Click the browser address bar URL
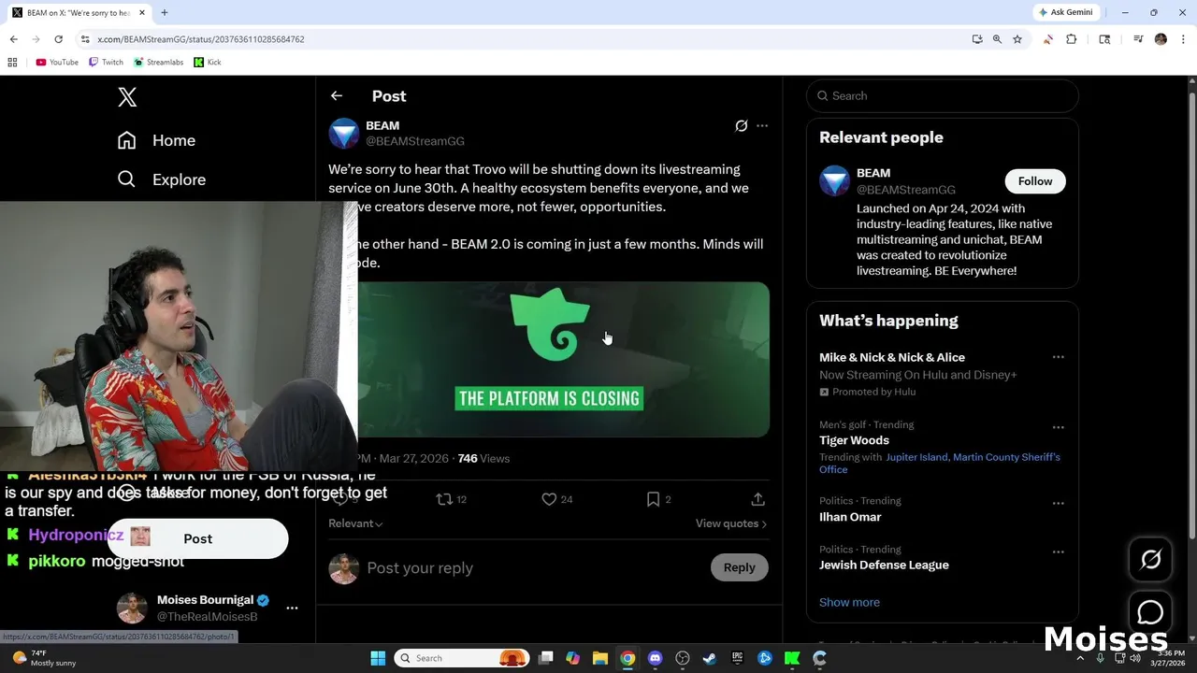The height and width of the screenshot is (673, 1197). (201, 39)
